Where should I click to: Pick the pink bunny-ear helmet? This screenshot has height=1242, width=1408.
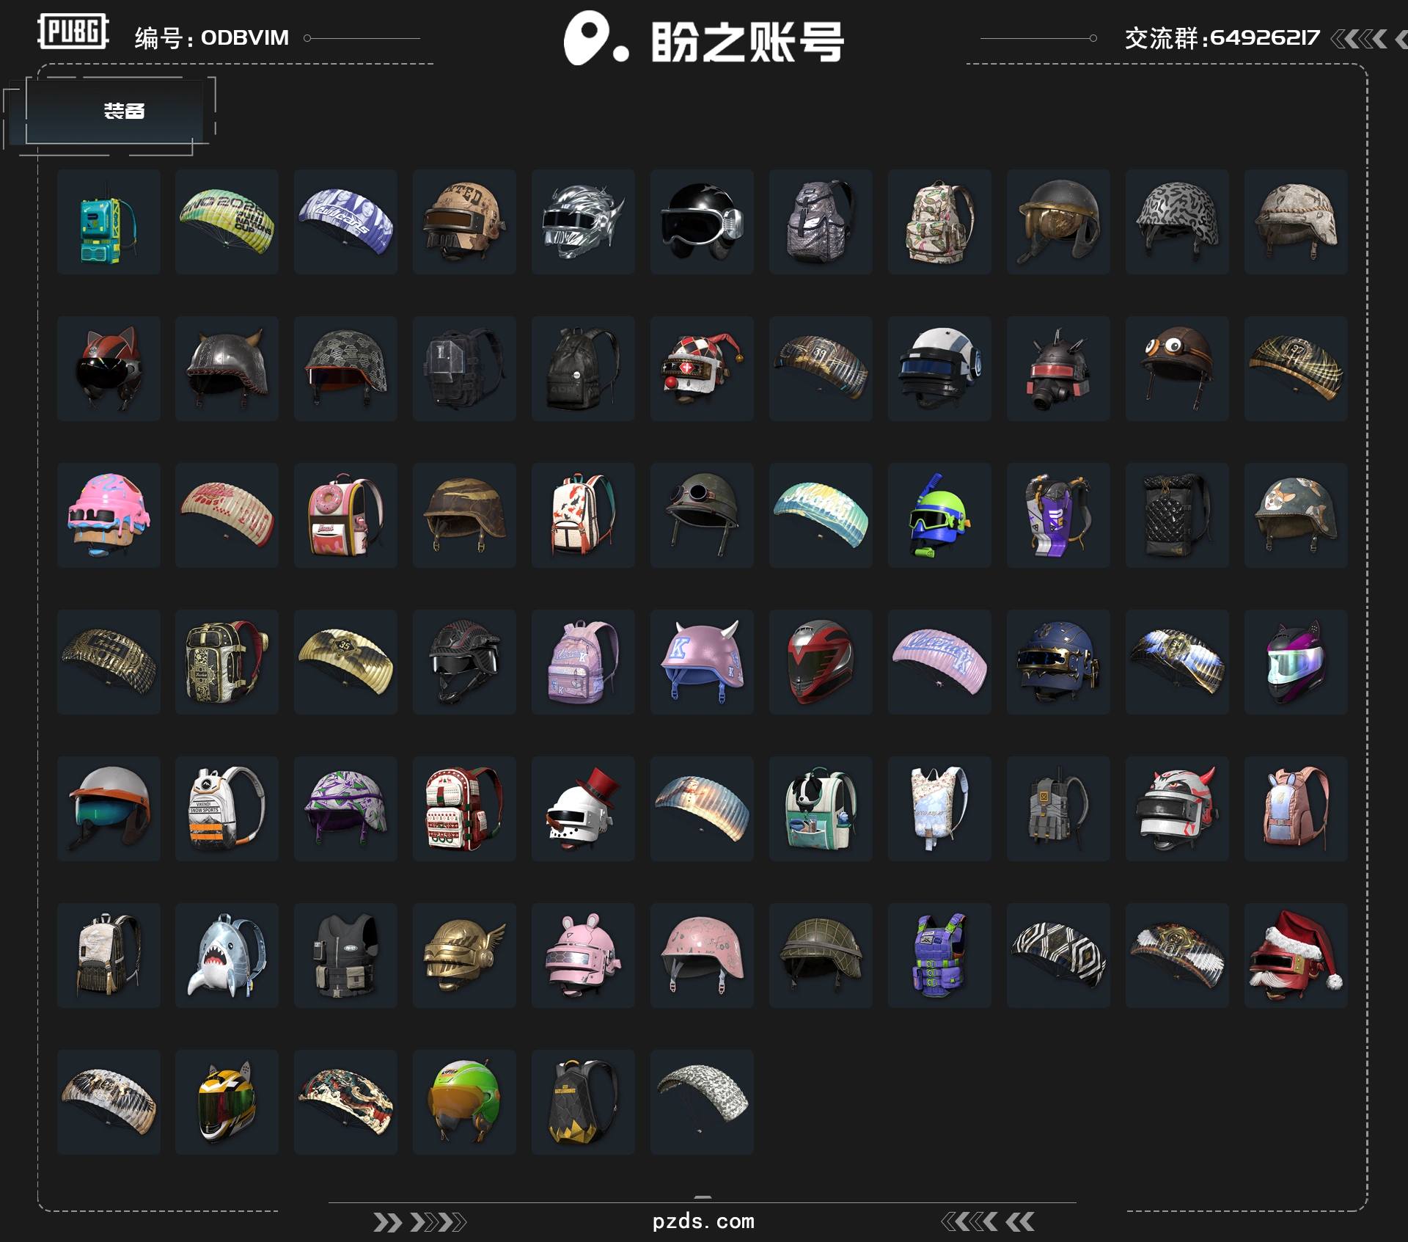pyautogui.click(x=583, y=955)
